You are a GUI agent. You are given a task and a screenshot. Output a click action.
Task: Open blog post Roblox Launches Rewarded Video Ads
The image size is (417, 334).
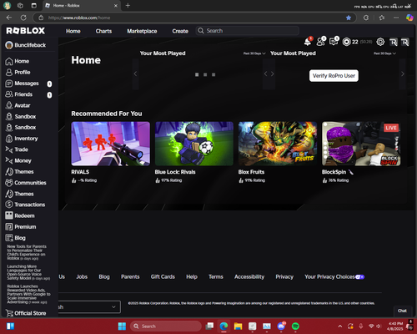(x=28, y=294)
